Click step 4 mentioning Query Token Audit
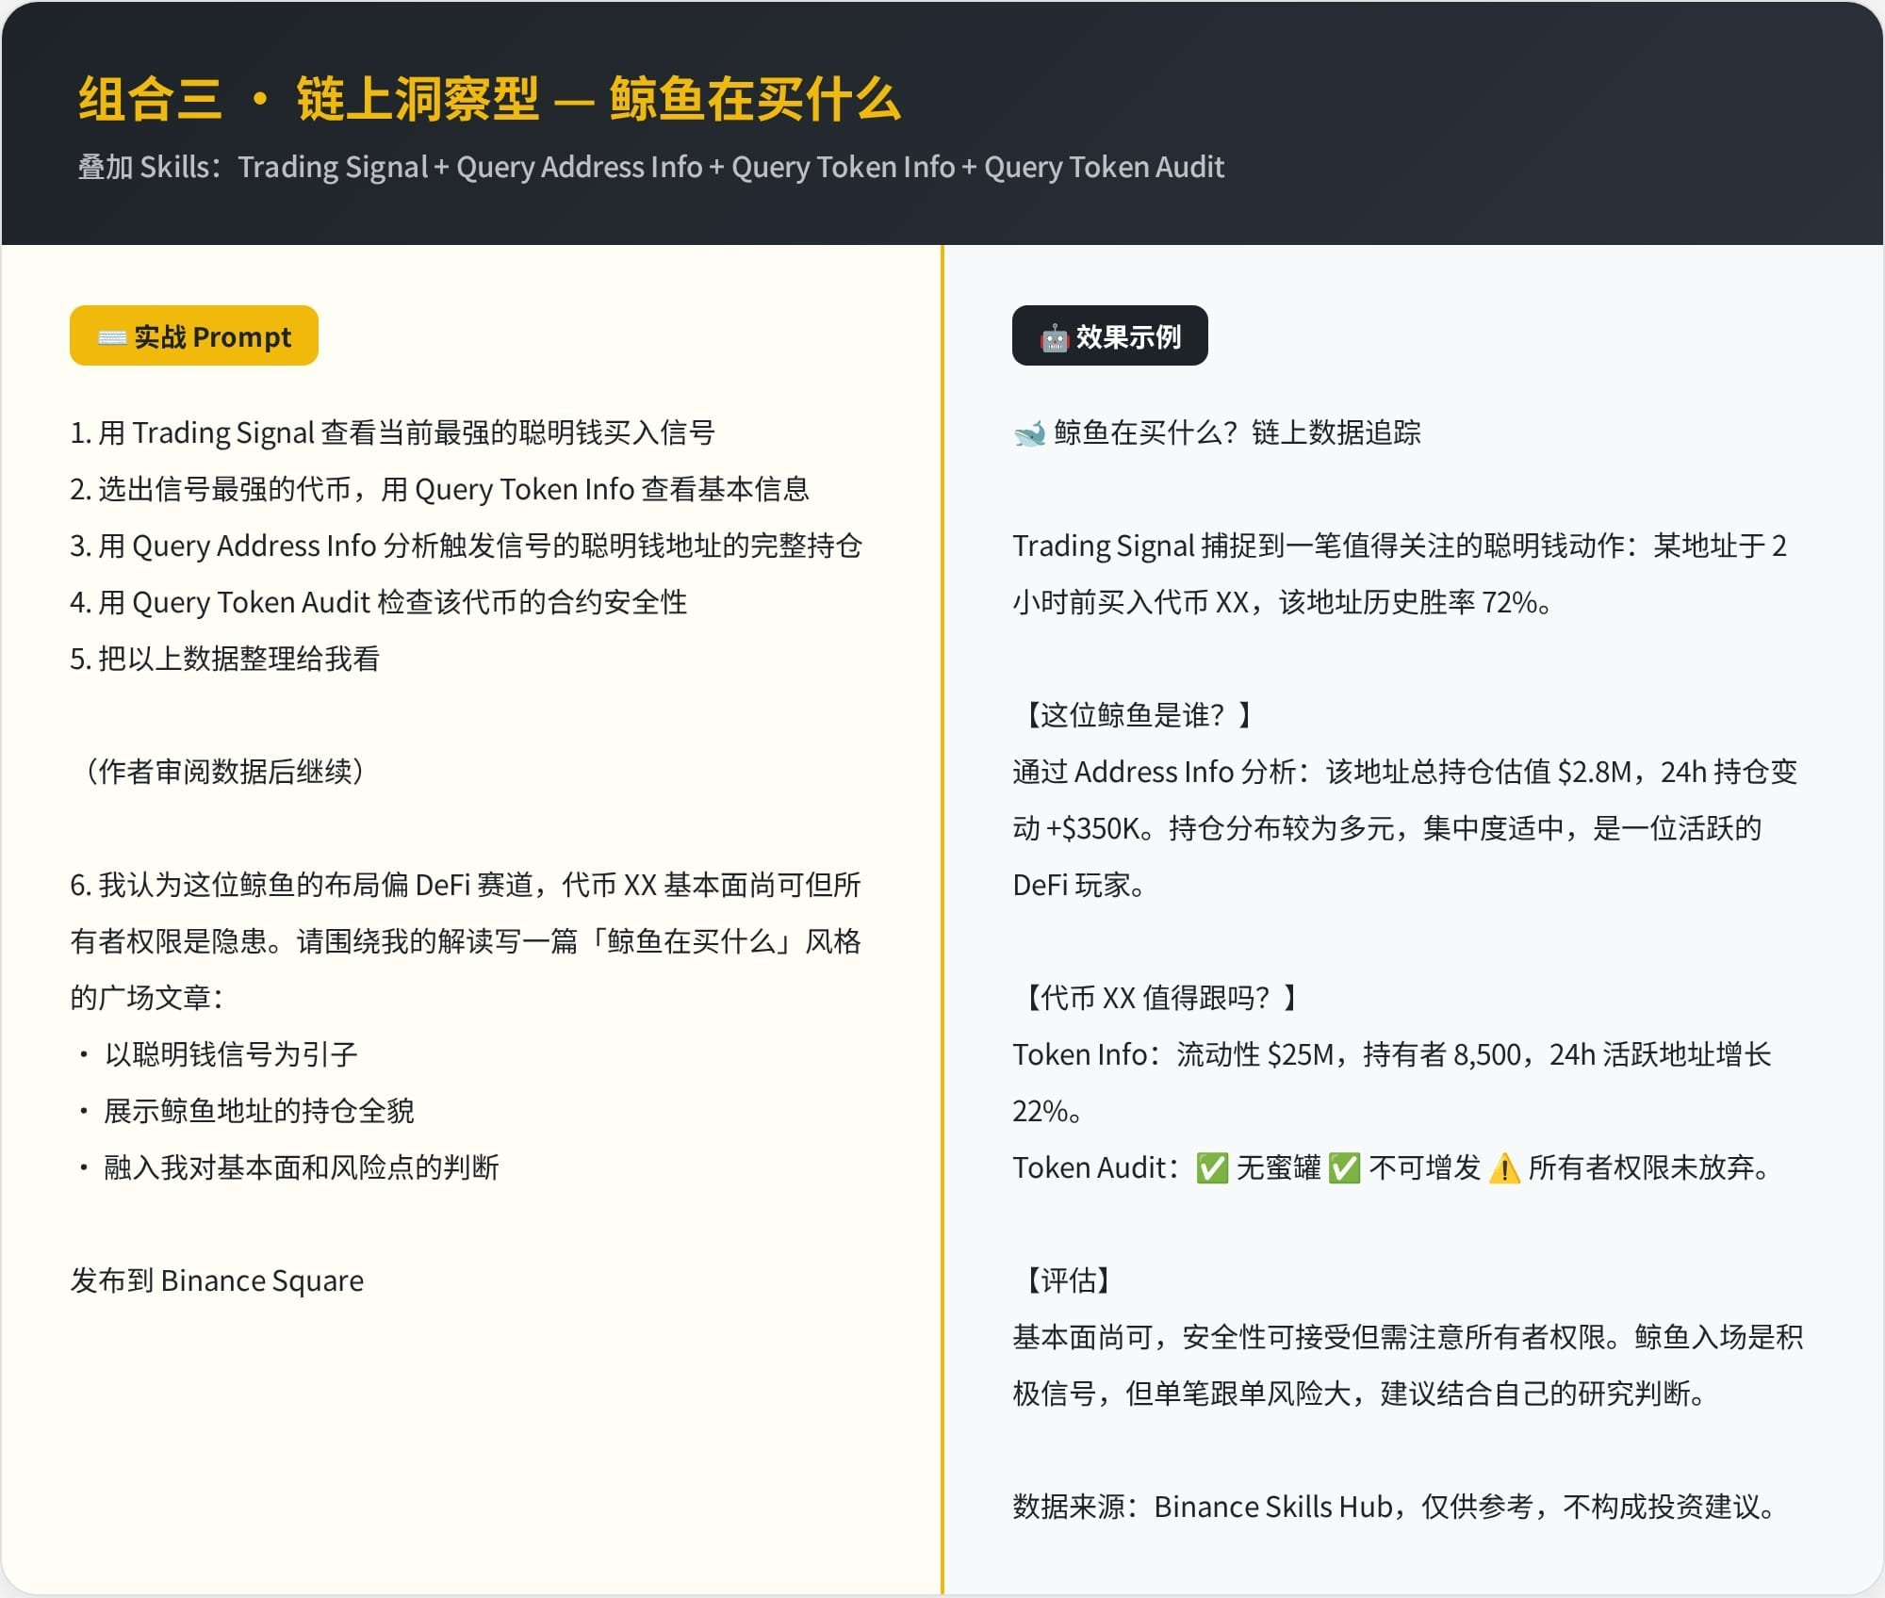This screenshot has width=1885, height=1598. click(378, 603)
